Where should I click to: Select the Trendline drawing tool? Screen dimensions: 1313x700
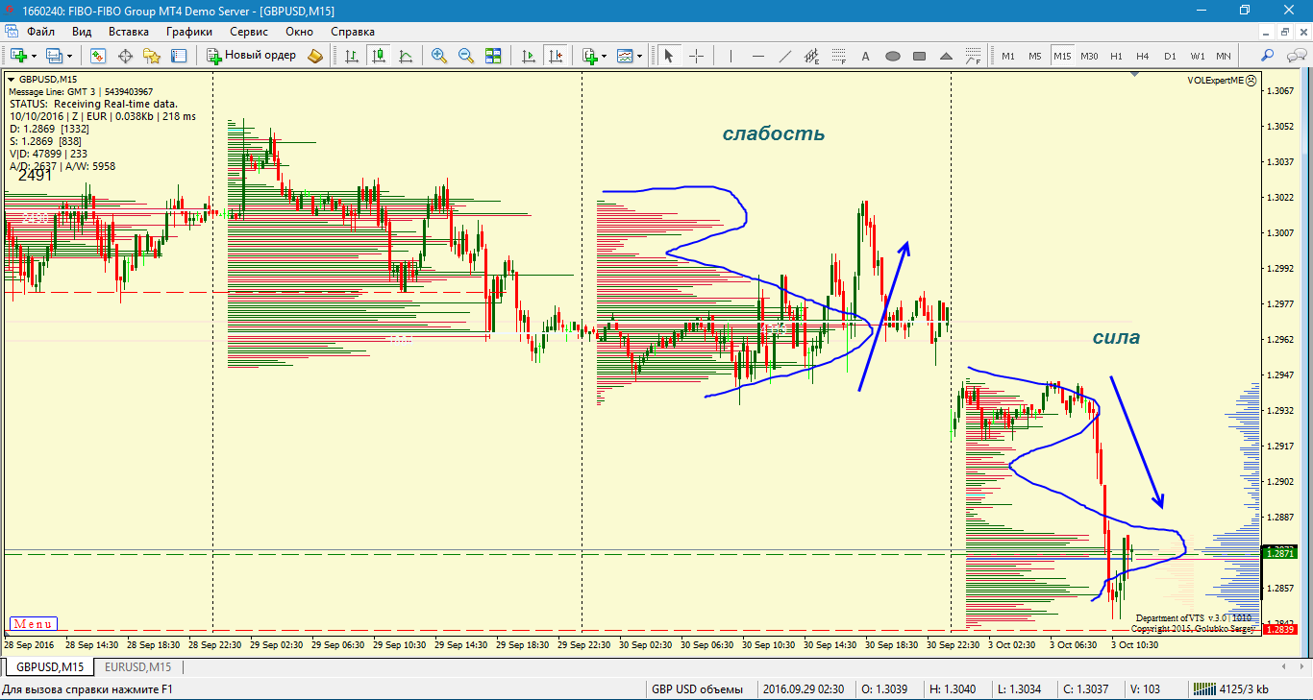pyautogui.click(x=784, y=56)
